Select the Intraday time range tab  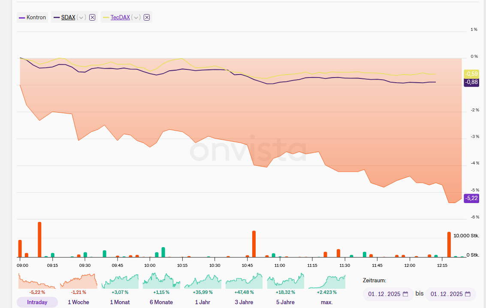point(37,302)
